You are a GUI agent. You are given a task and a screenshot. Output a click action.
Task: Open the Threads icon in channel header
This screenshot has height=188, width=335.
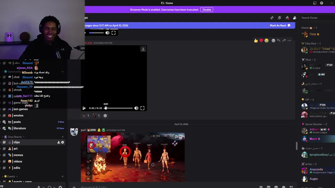(x=272, y=18)
